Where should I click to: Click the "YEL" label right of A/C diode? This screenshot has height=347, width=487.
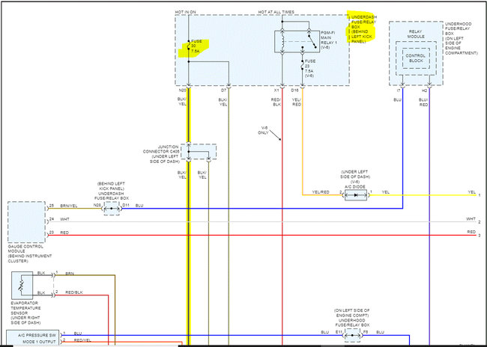pyautogui.click(x=385, y=192)
